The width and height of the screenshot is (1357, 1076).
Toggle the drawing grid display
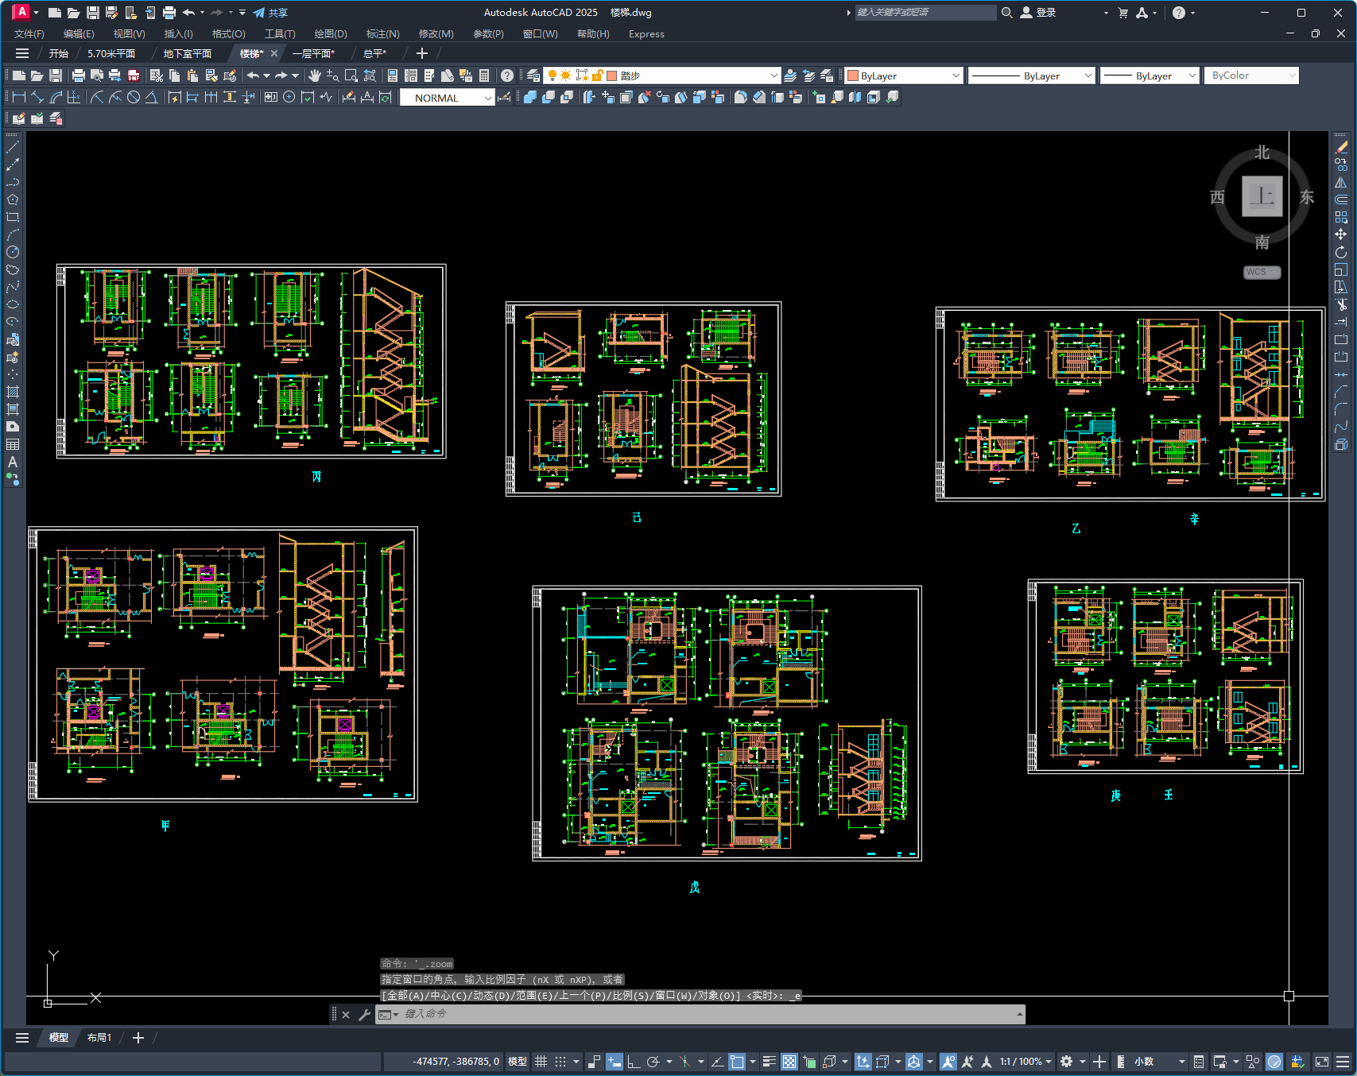541,1062
